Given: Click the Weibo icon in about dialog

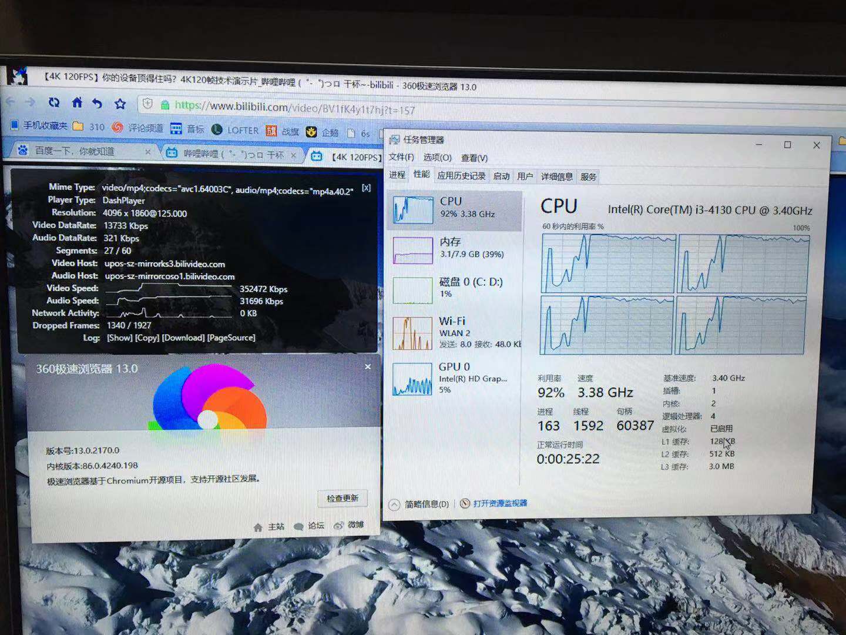Looking at the screenshot, I should (x=349, y=525).
